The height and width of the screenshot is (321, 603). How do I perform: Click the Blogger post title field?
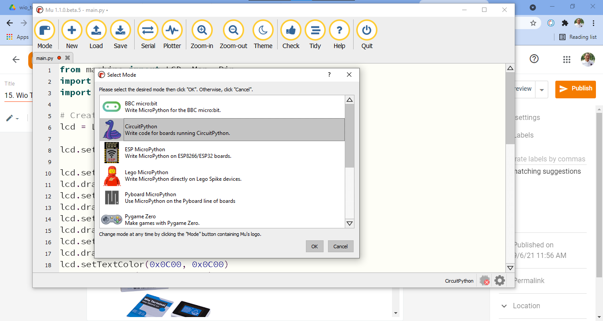coord(18,95)
